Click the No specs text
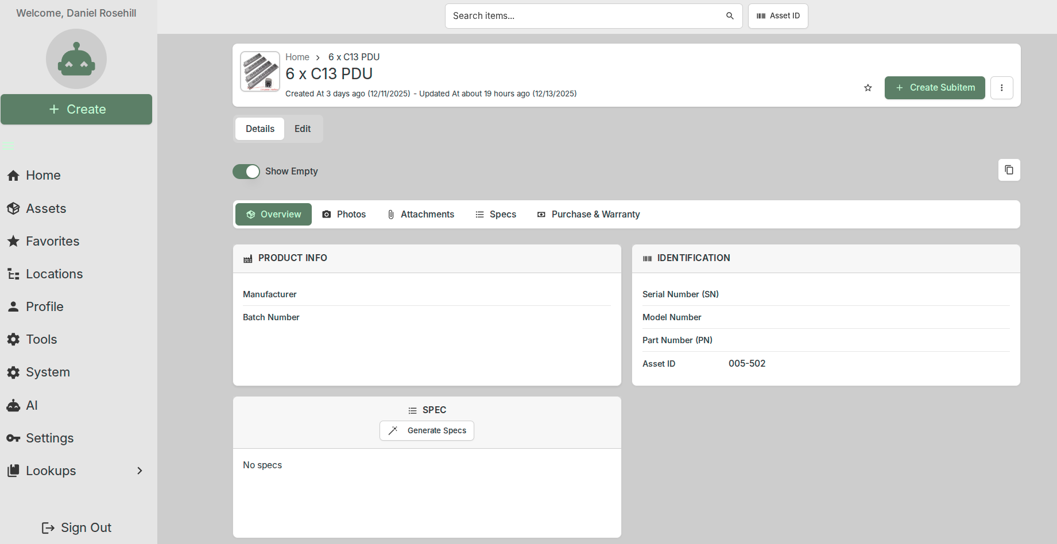The image size is (1057, 544). pos(262,465)
